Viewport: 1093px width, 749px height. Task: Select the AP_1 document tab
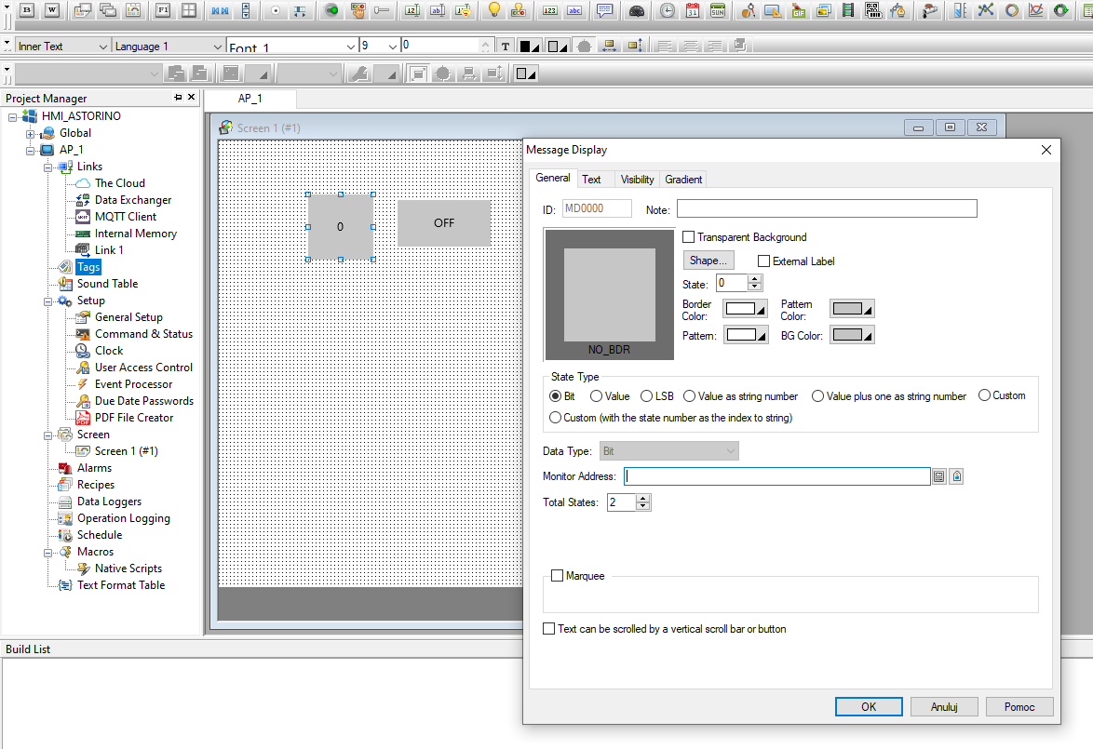pyautogui.click(x=250, y=99)
